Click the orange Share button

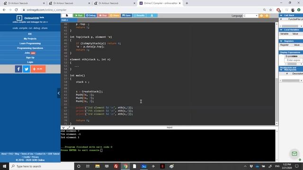point(115,16)
